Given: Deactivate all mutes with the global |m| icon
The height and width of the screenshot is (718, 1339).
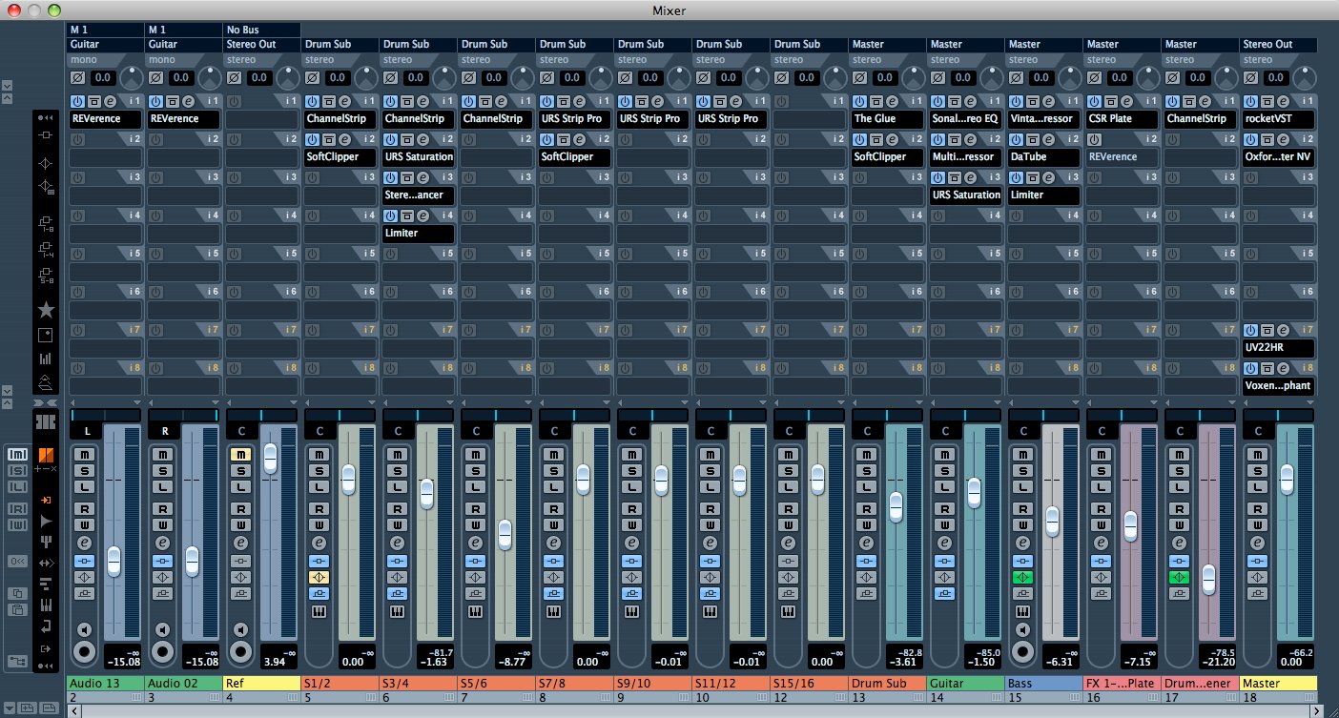Looking at the screenshot, I should (x=17, y=455).
